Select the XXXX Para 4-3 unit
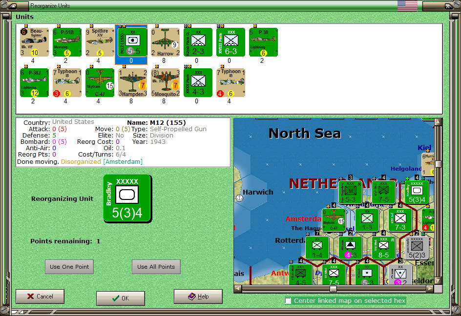 198,82
